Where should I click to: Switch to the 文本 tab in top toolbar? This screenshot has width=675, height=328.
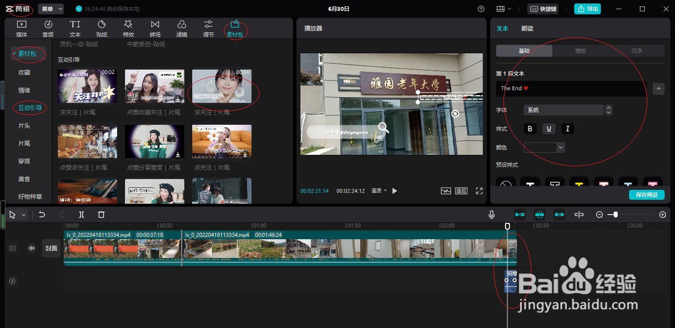(75, 29)
